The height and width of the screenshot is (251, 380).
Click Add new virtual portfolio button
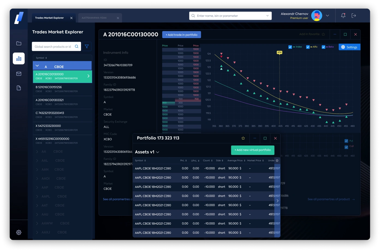pos(253,150)
